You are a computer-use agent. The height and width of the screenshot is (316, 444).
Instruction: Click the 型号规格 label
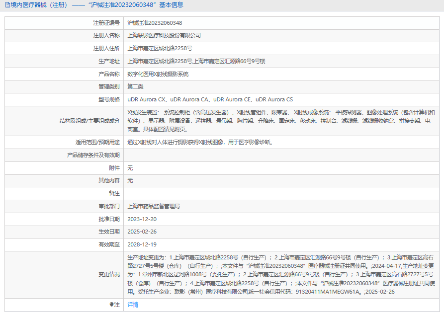point(109,99)
